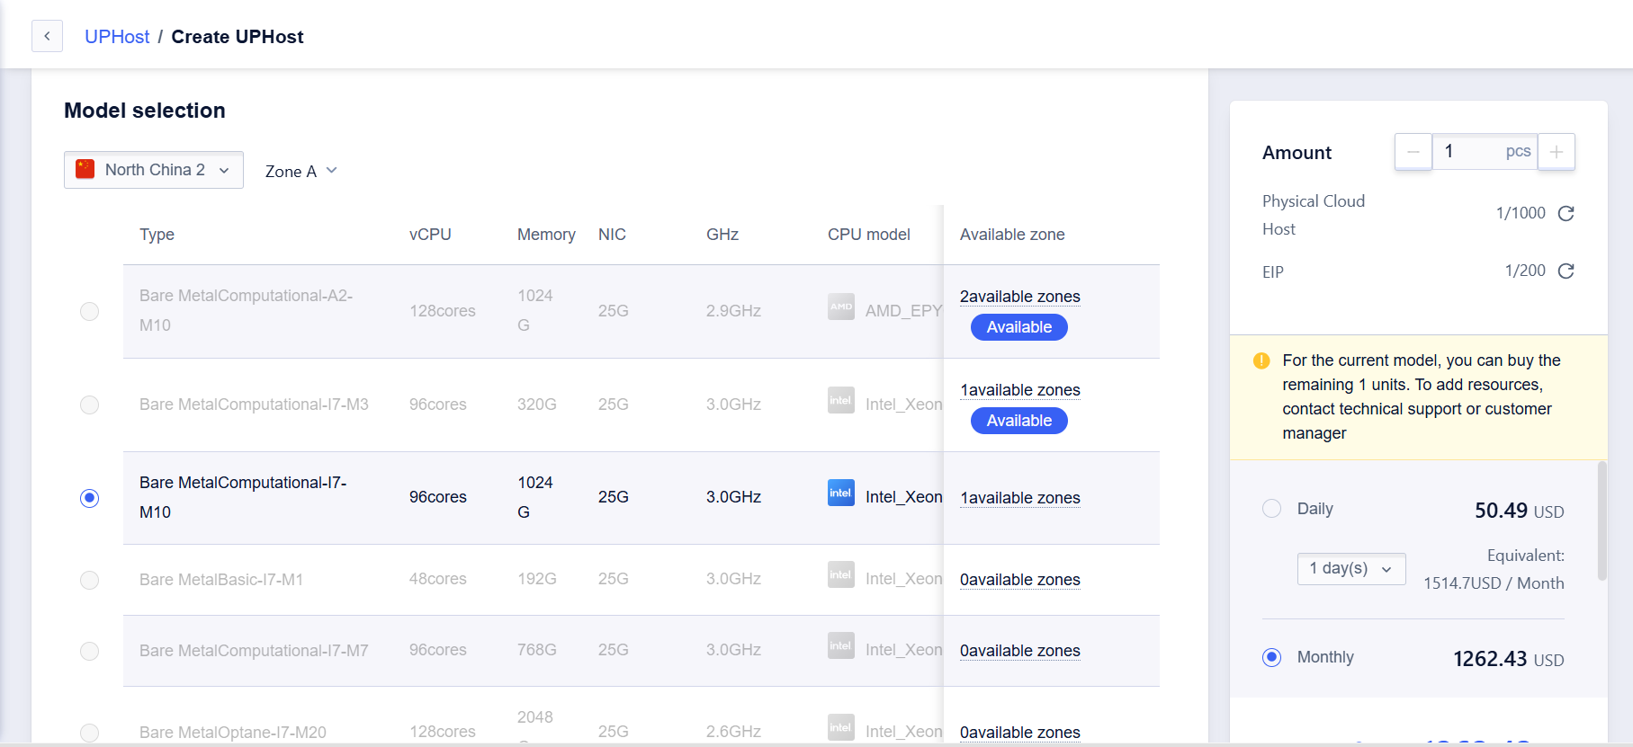This screenshot has width=1633, height=747.
Task: Choose the Daily billing radio option
Action: [1271, 509]
